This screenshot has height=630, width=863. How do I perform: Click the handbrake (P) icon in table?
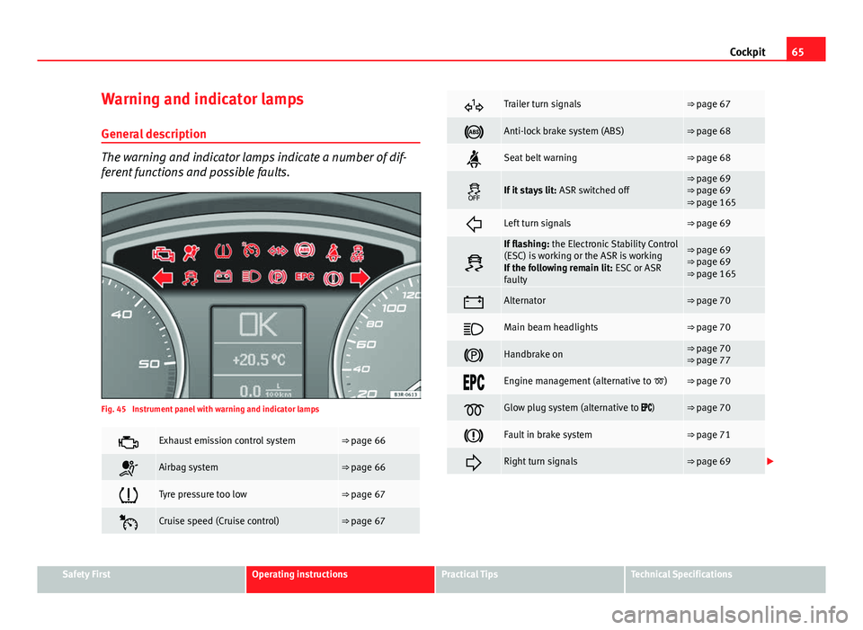(x=474, y=355)
